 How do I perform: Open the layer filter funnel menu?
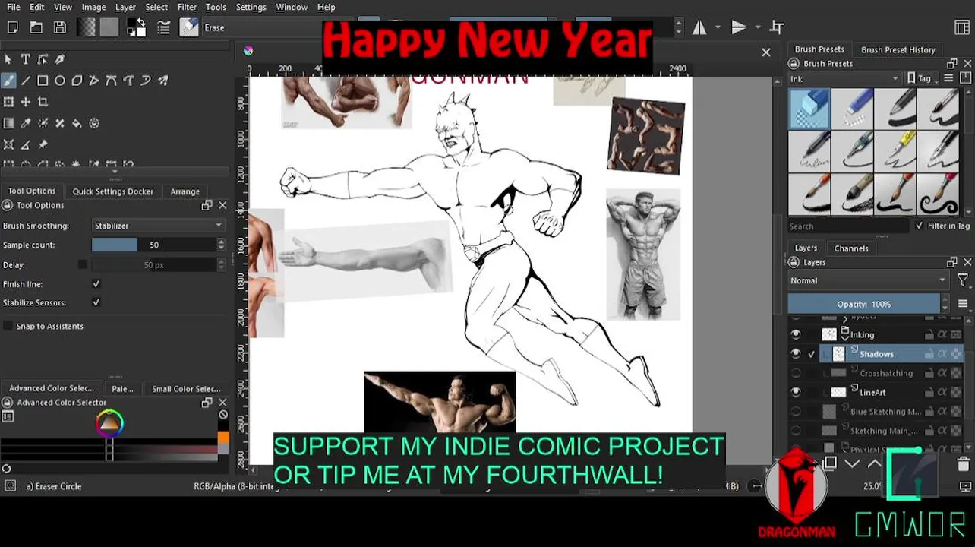click(x=962, y=280)
